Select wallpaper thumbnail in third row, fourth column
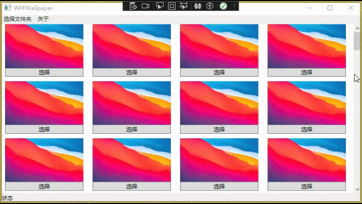This screenshot has height=204, width=362. (307, 160)
